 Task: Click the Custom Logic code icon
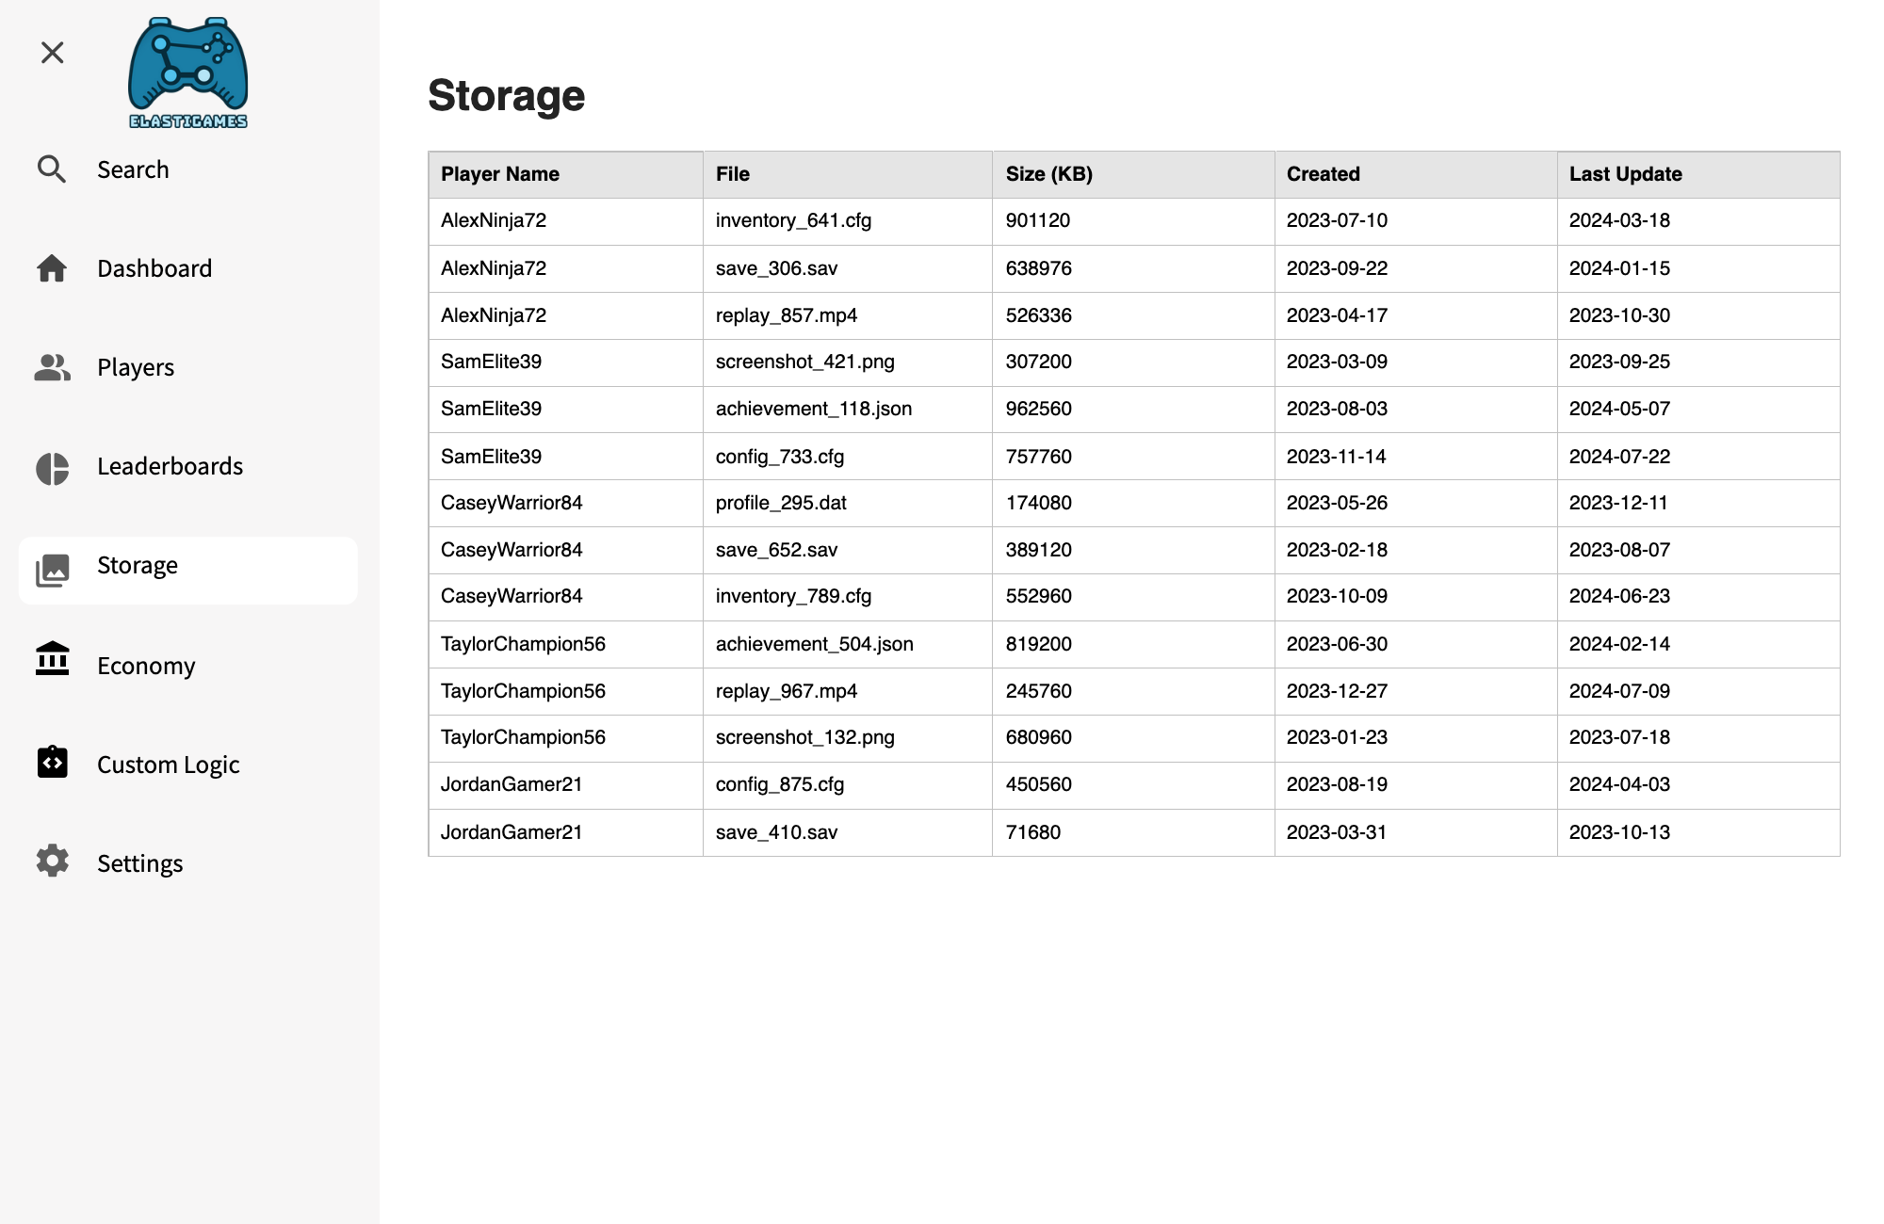coord(52,762)
